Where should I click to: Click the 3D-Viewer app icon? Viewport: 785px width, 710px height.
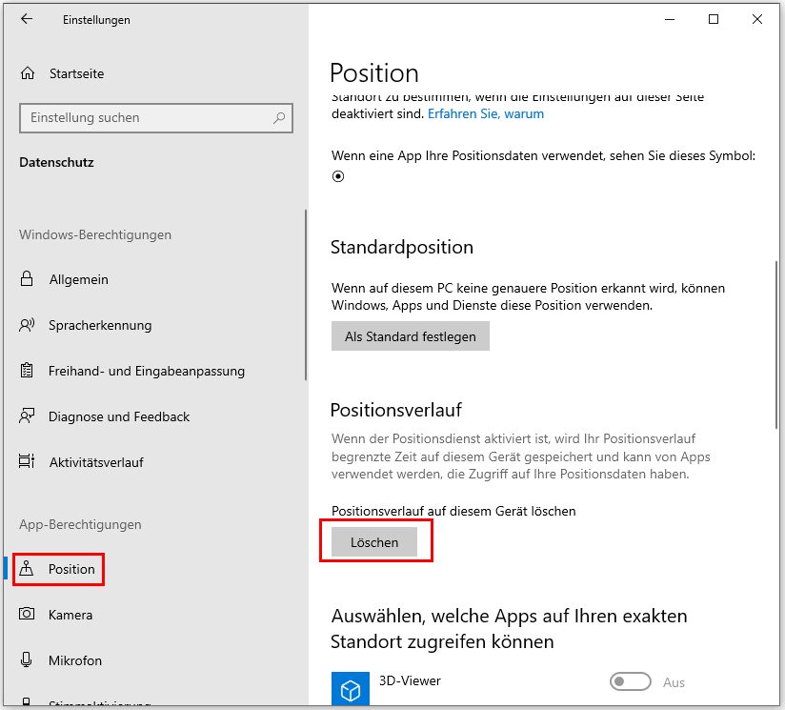click(350, 689)
